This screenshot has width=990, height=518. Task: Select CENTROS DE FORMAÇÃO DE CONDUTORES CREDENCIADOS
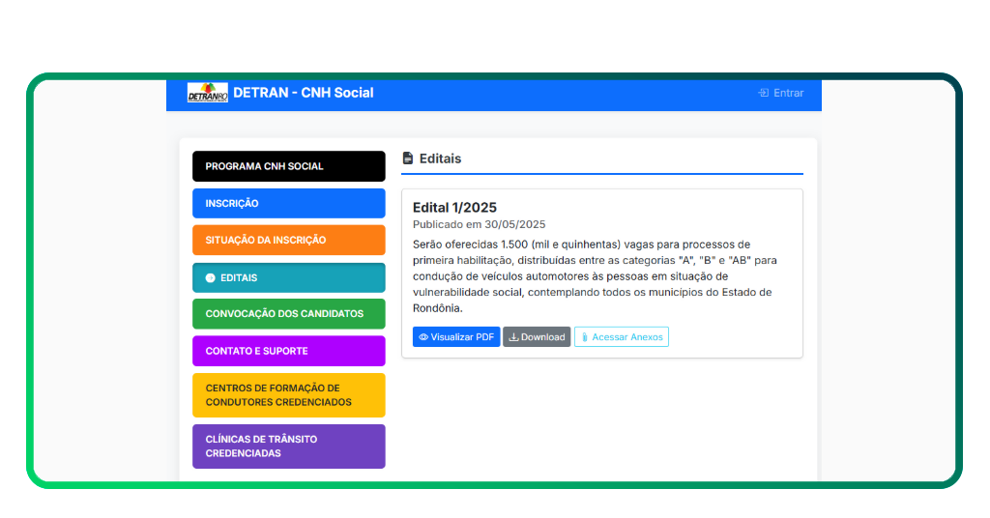click(288, 395)
